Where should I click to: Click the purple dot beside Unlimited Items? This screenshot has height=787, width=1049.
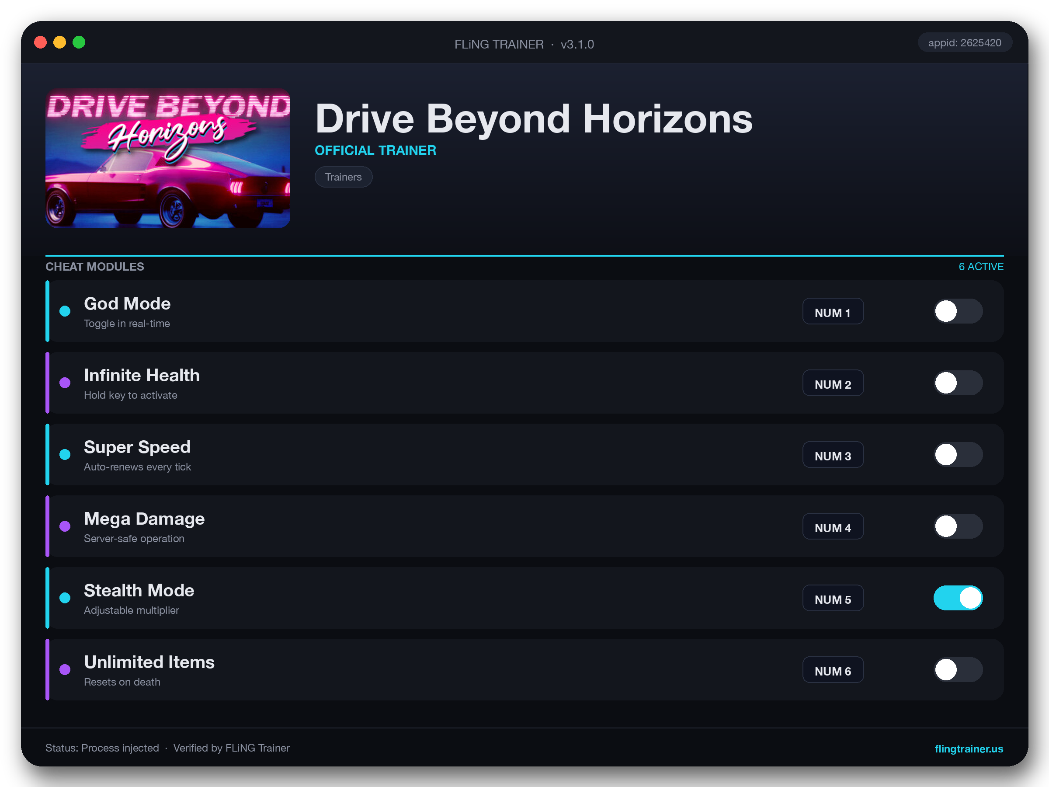pos(65,669)
